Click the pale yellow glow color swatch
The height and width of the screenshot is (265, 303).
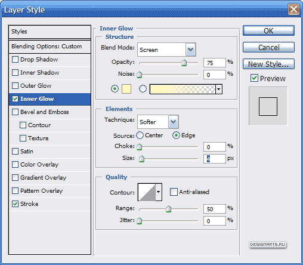click(x=126, y=89)
